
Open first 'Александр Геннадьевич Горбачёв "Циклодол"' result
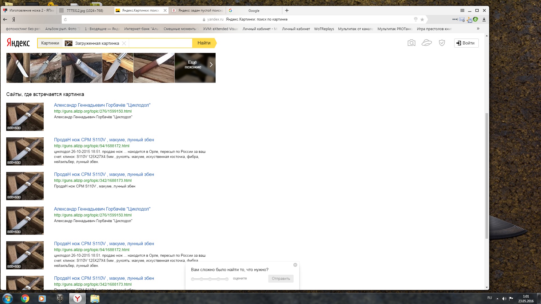click(102, 105)
